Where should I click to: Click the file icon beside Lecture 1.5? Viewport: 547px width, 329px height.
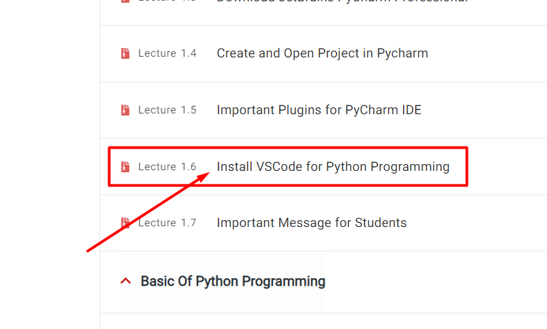click(x=125, y=110)
